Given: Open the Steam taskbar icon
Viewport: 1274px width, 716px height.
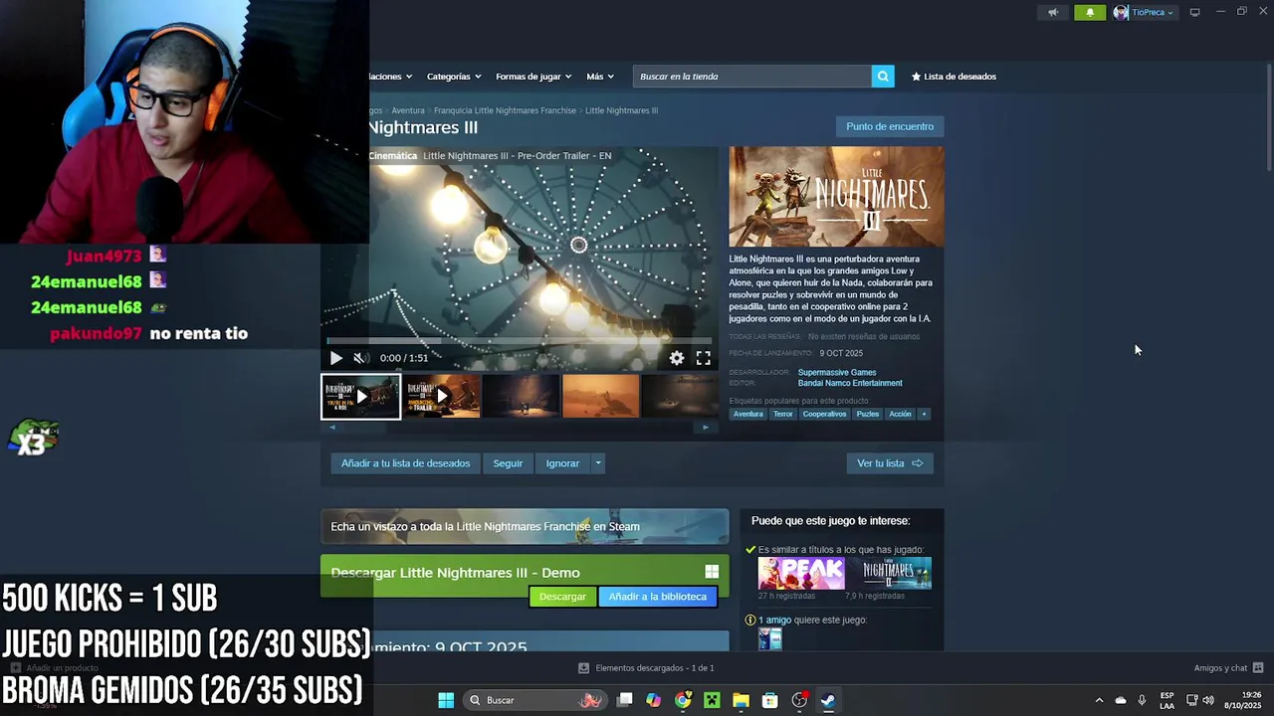Looking at the screenshot, I should (828, 700).
